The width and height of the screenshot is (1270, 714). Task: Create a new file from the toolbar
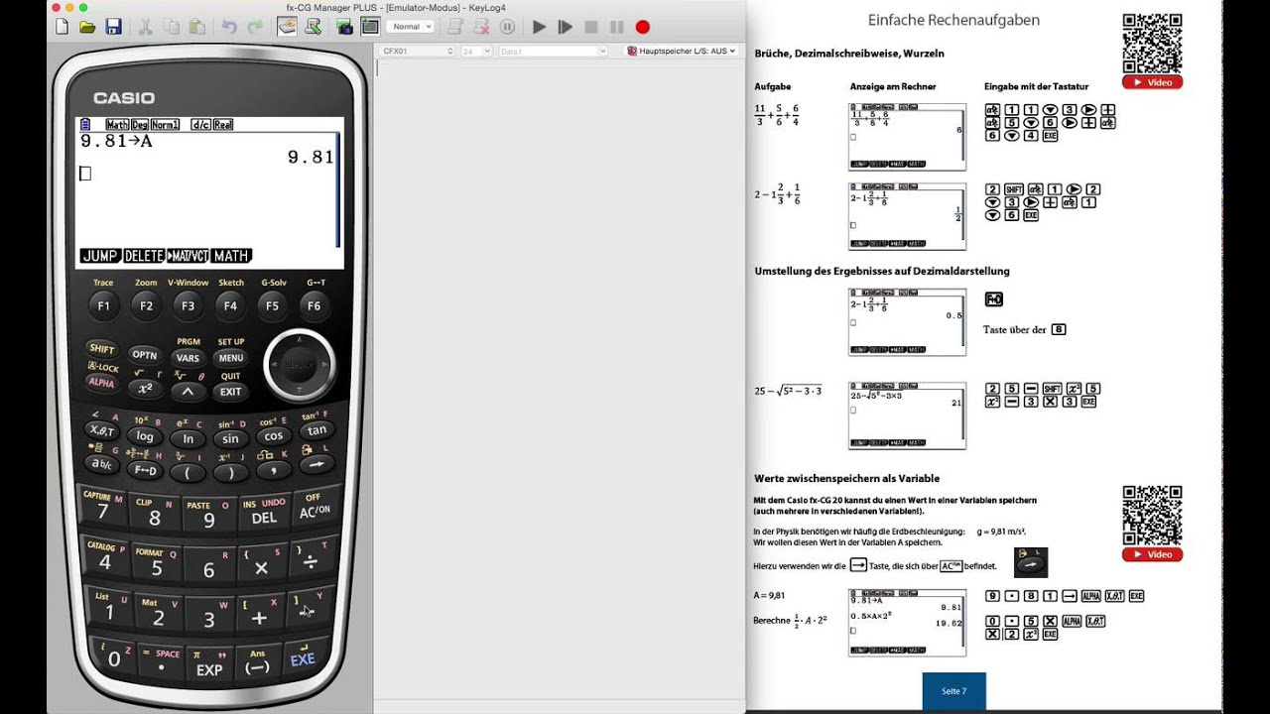click(62, 27)
